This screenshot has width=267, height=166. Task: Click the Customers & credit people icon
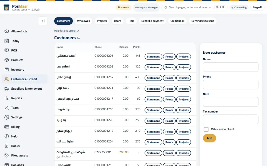pos(7,79)
